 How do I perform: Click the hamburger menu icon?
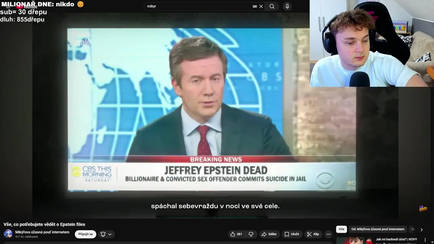[8, 6]
